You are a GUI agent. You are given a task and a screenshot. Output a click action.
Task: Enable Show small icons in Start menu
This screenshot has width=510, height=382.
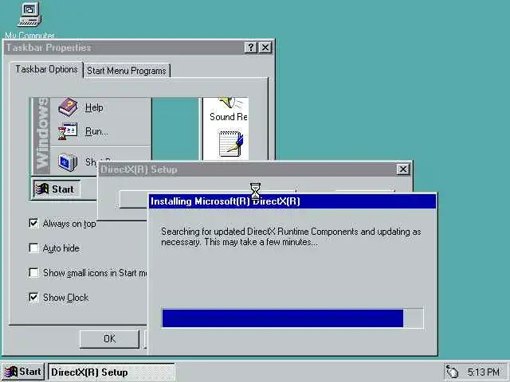[x=33, y=272]
